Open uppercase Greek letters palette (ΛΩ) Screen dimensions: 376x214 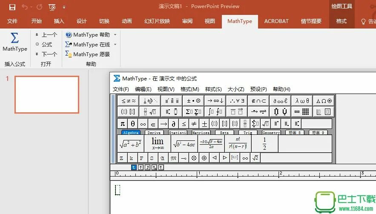pyautogui.click(x=324, y=101)
